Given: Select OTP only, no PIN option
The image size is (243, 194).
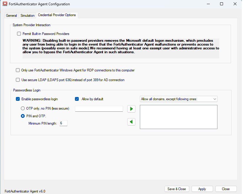Looking at the screenshot, I should (23, 108).
